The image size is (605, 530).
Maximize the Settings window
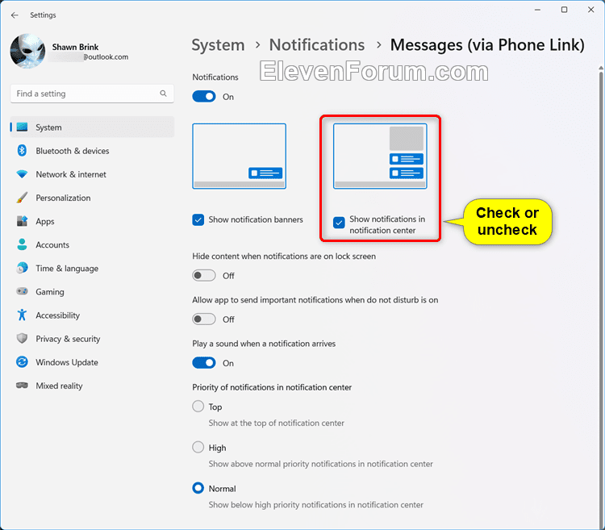point(564,10)
